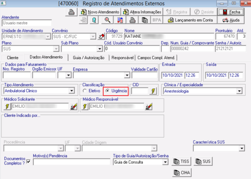251x179 pixels.
Task: Click the Orgão Emissor field
Action: coord(44,75)
